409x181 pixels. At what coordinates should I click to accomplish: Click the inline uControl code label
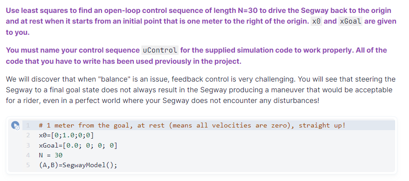(x=160, y=50)
